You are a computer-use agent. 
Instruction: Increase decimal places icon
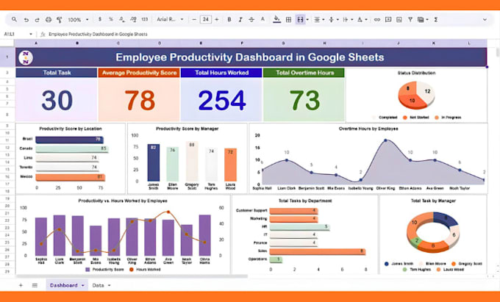click(134, 19)
